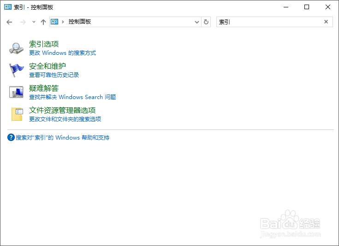Open 查找并解决 Windows Search 问题 link
The height and width of the screenshot is (246, 339).
pyautogui.click(x=72, y=97)
